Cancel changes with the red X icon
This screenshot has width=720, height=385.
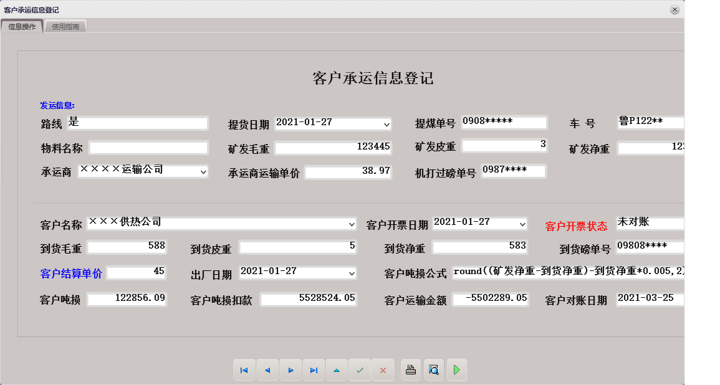point(383,369)
